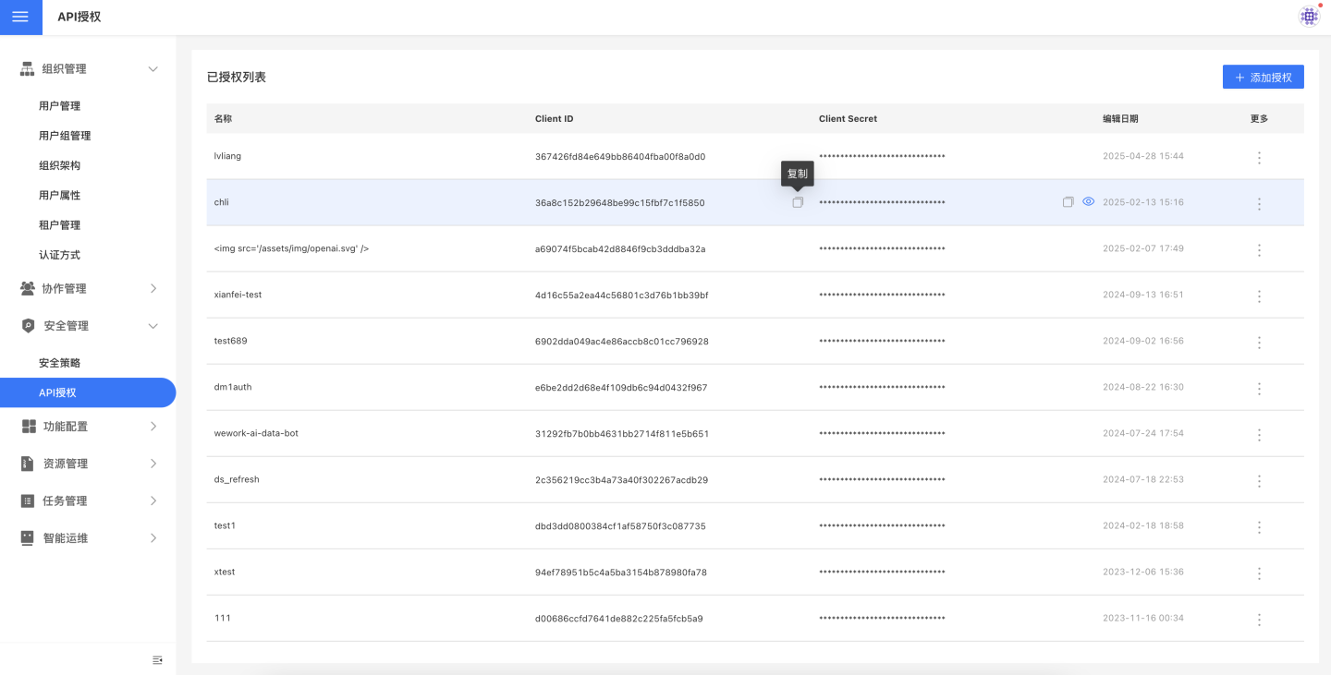1331x675 pixels.
Task: Go to 安全策略 page
Action: [59, 363]
